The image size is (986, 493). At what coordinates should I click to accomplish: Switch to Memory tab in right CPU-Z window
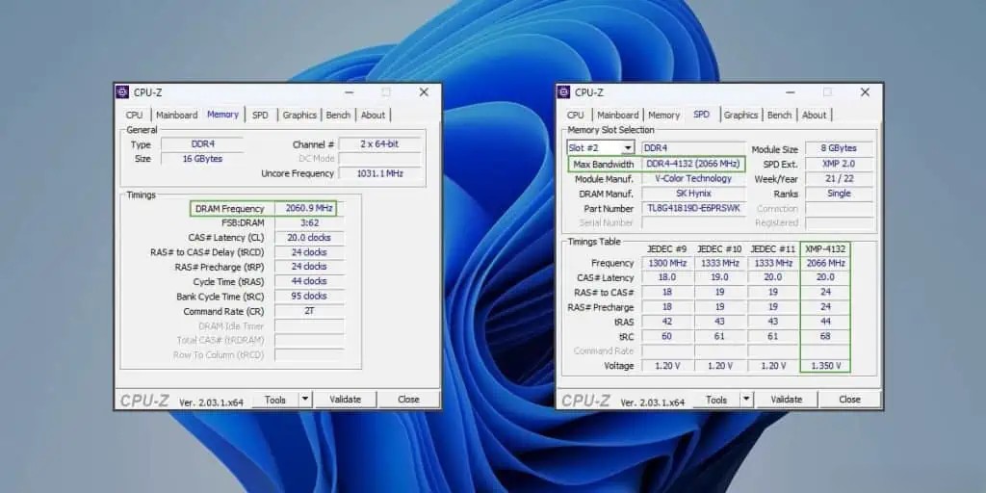pos(664,116)
